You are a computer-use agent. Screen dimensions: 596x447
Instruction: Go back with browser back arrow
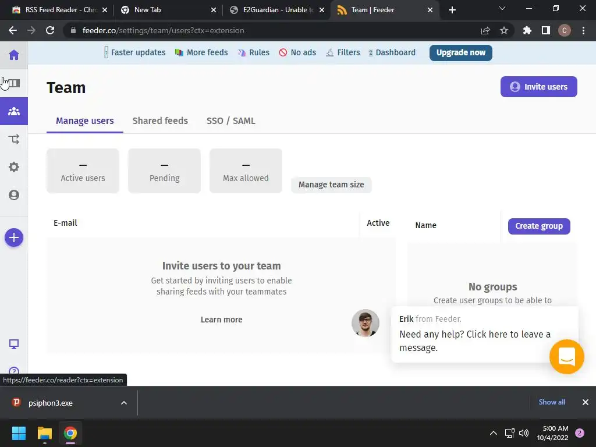point(13,30)
